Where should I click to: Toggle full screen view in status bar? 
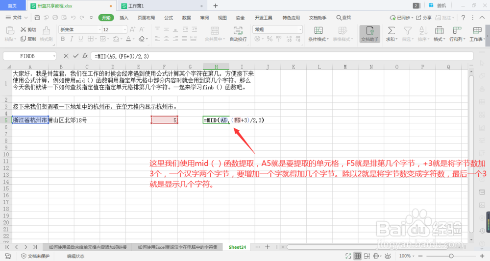(x=348, y=256)
